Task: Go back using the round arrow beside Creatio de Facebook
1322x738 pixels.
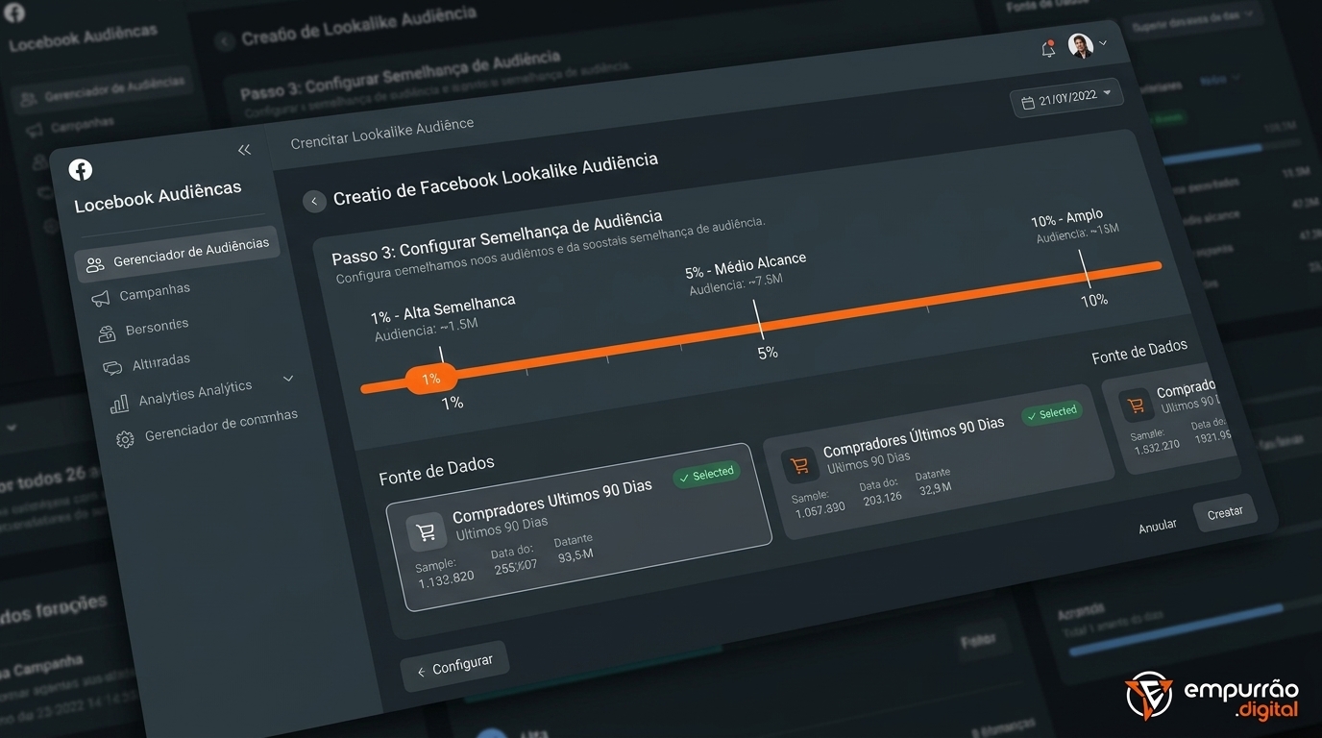Action: (314, 201)
